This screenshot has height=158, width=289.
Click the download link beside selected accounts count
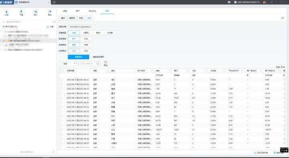coord(50,27)
